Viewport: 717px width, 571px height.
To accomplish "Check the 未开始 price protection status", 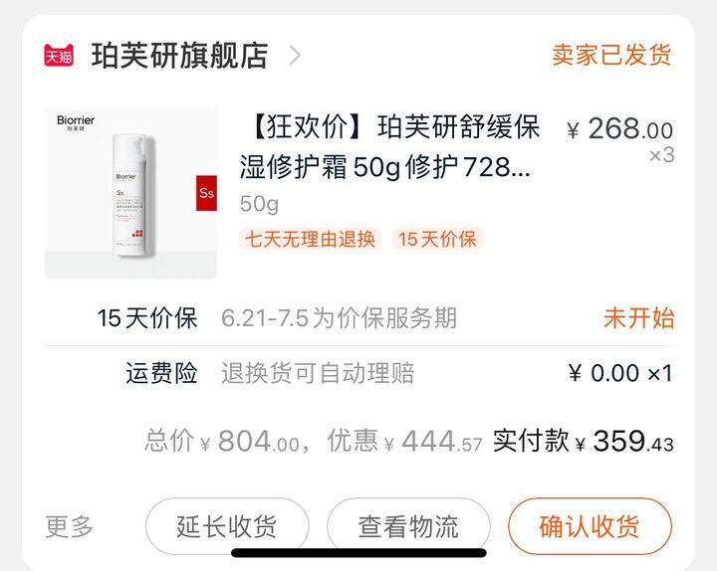I will pyautogui.click(x=638, y=318).
